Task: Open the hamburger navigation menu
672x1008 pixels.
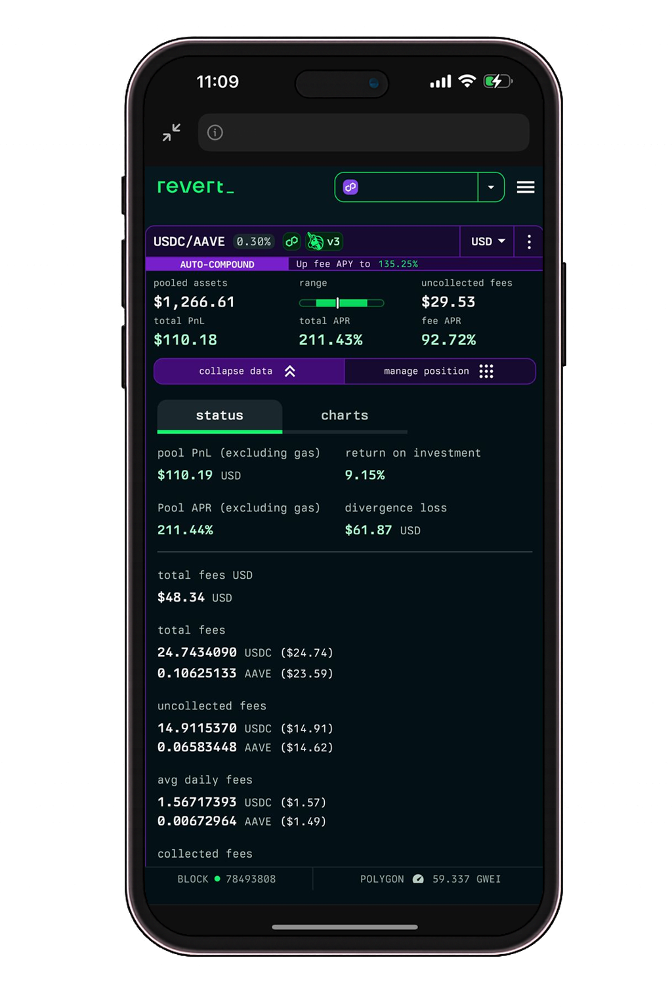Action: pos(526,187)
